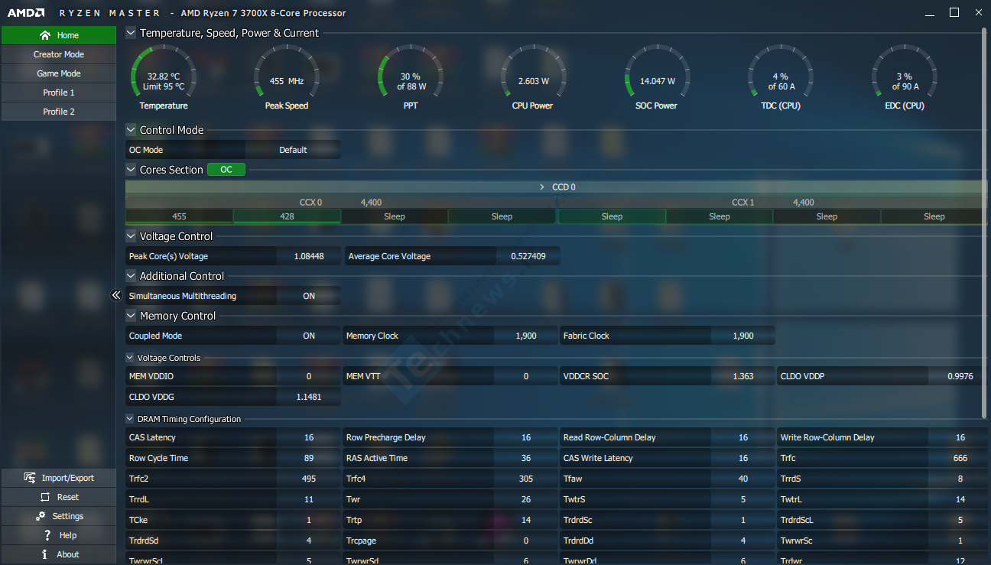The width and height of the screenshot is (991, 565).
Task: Click the Help question mark icon
Action: pos(47,535)
